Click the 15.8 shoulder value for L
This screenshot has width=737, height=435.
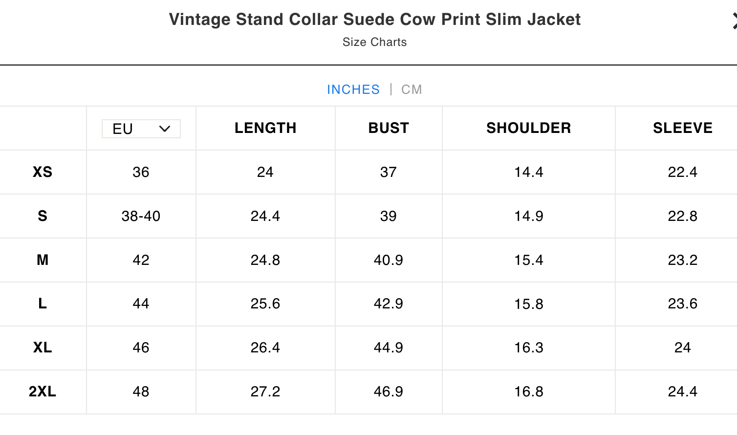[x=528, y=304]
